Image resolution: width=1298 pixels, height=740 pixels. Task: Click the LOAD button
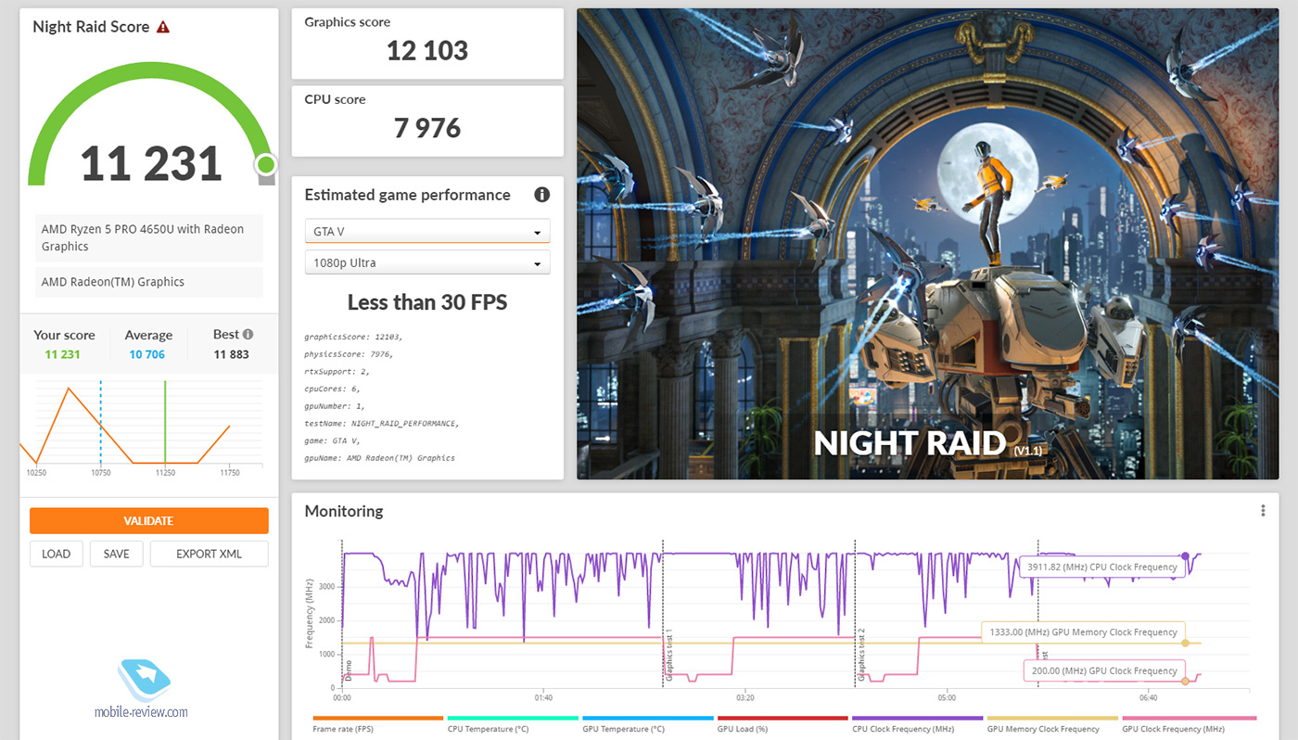click(57, 554)
